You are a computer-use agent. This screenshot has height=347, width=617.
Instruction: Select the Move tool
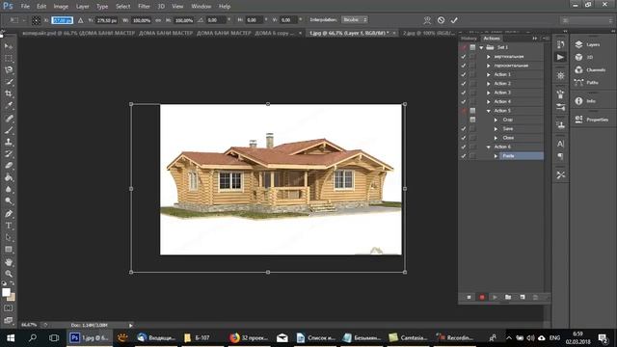click(x=9, y=46)
